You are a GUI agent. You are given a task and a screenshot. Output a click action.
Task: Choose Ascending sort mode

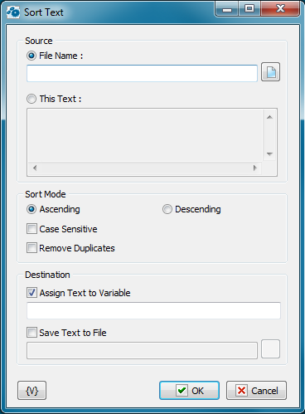click(x=31, y=209)
